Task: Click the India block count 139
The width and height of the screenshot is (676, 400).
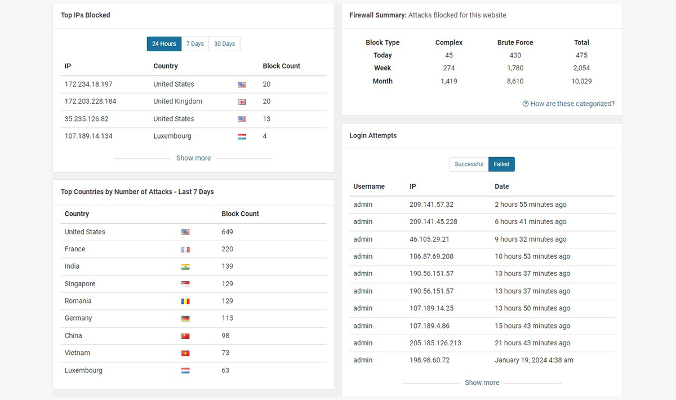Action: click(228, 266)
